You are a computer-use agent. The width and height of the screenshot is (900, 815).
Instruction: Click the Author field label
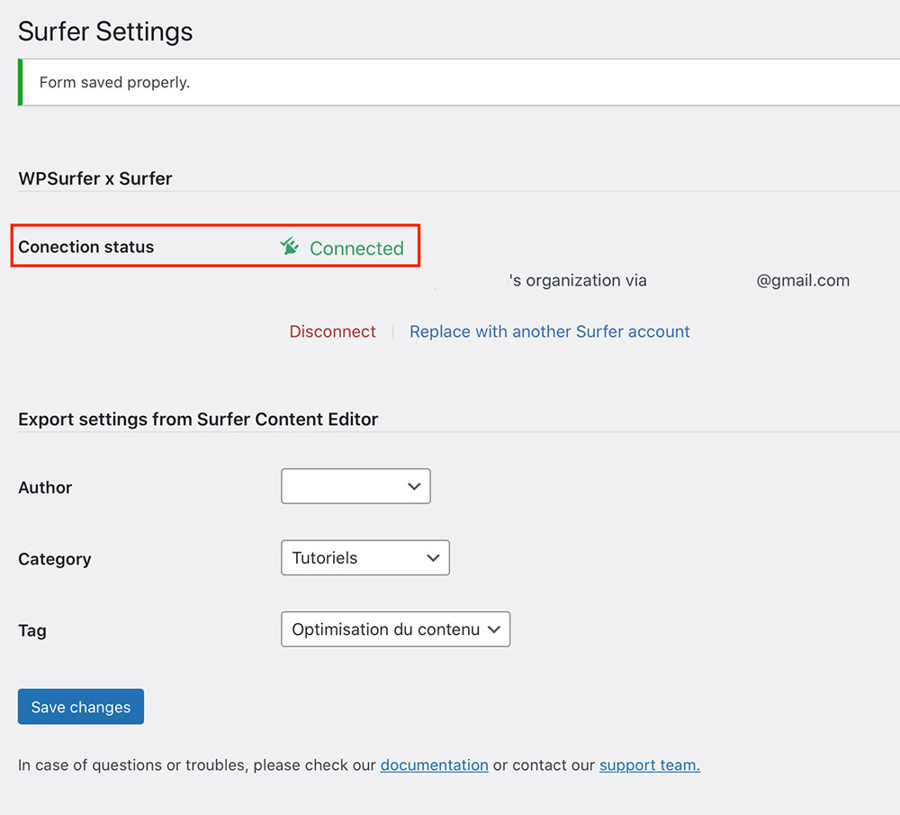45,487
